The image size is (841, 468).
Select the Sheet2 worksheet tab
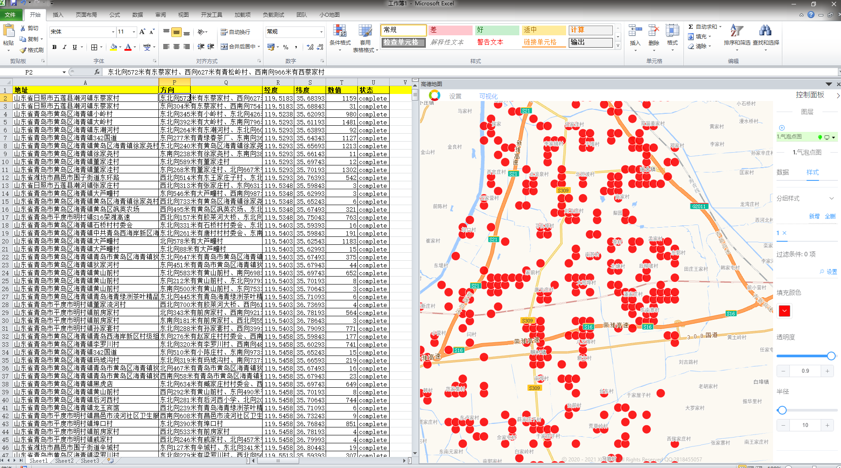[64, 461]
